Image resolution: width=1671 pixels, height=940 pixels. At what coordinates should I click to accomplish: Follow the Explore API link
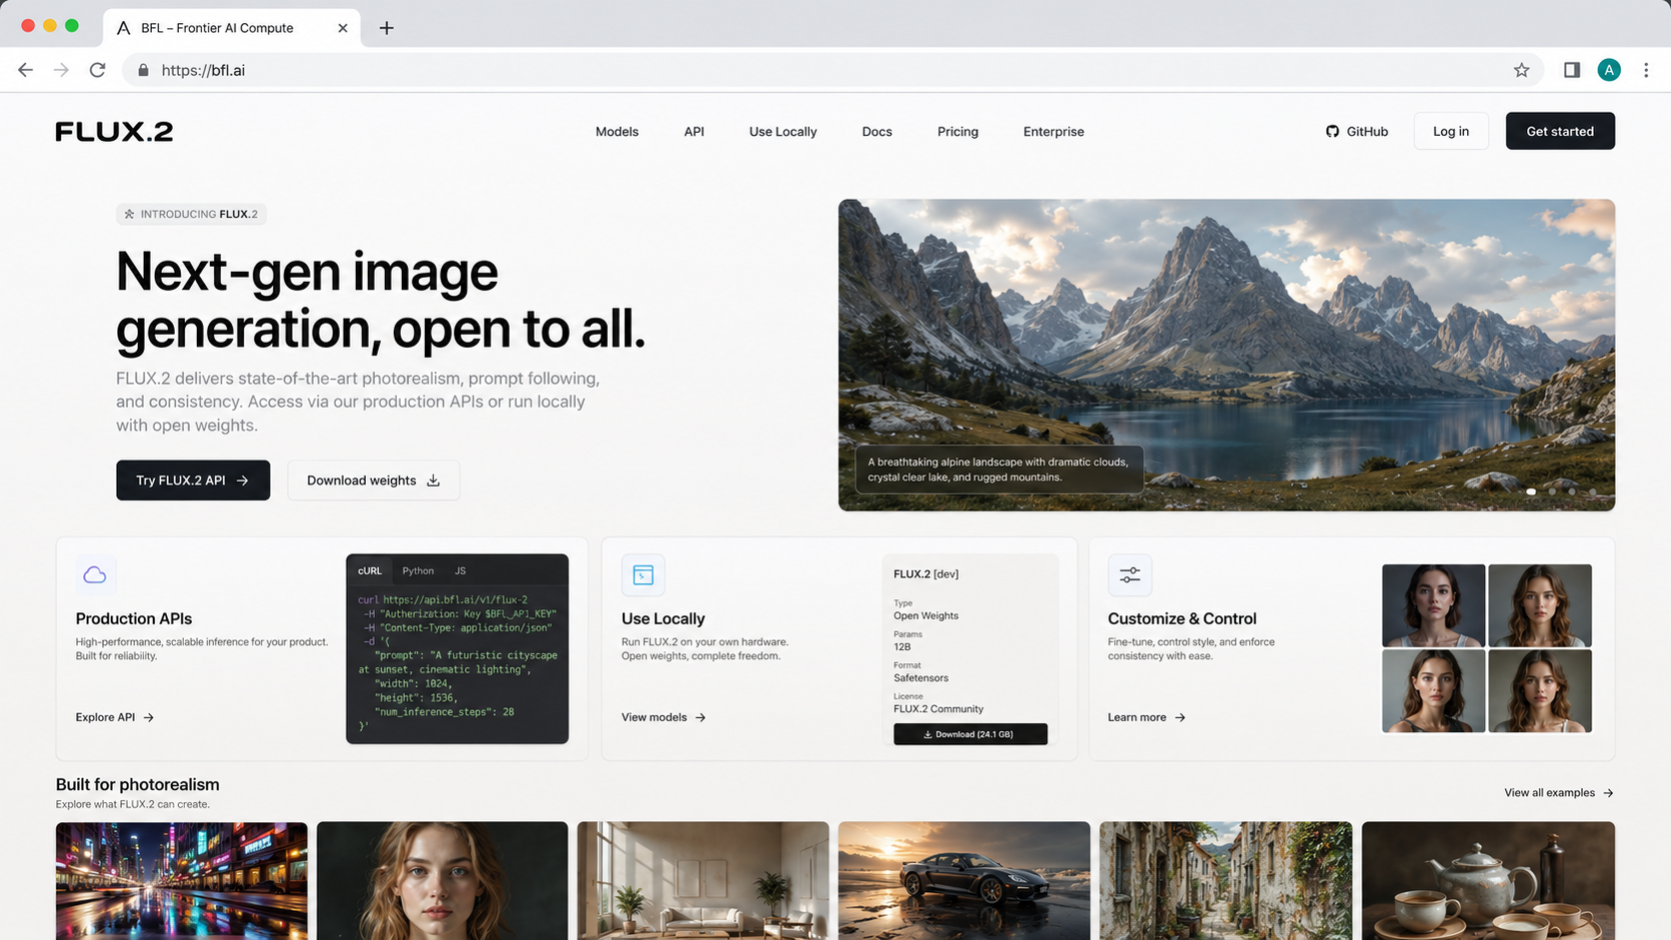pyautogui.click(x=115, y=717)
